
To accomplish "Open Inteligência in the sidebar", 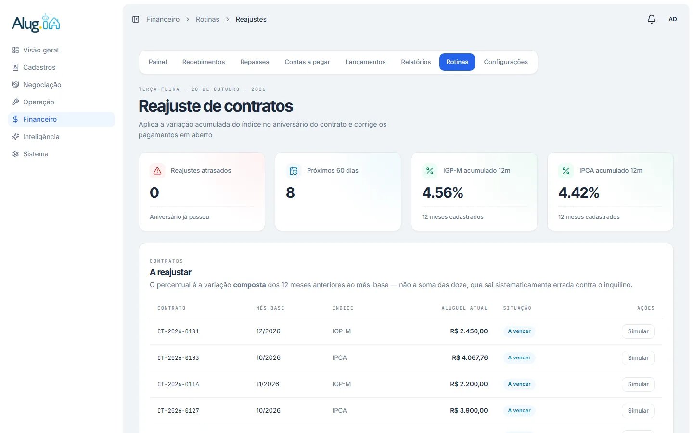I will coord(62,137).
